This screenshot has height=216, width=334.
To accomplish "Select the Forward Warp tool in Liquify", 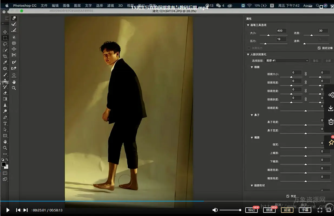I will 14,18.
